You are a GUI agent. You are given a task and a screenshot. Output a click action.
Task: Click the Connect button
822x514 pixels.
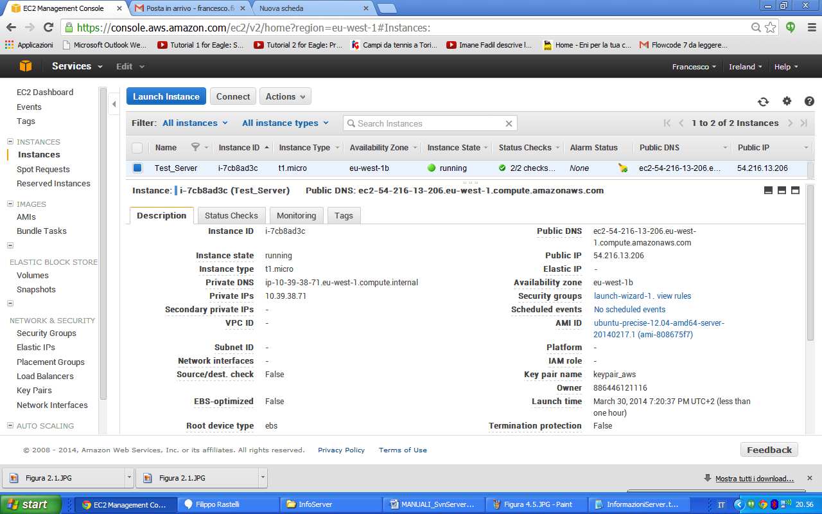233,96
